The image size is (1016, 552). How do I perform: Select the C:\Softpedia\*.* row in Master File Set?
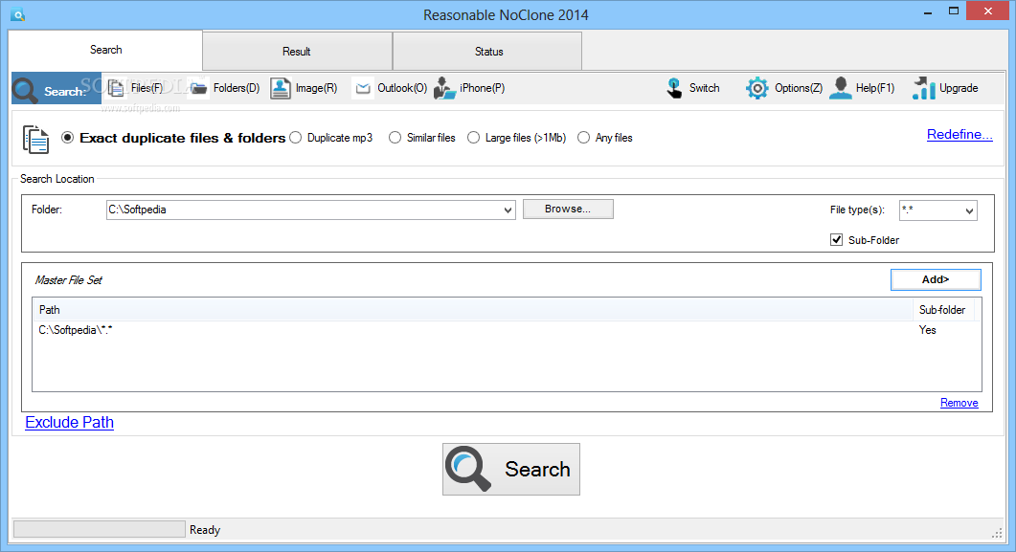click(x=507, y=330)
